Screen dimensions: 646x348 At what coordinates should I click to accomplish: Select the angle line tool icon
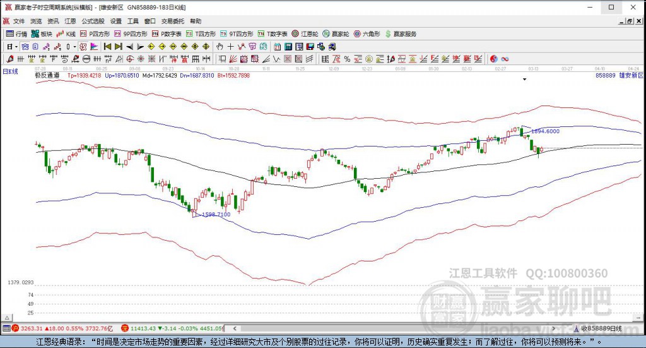click(266, 59)
